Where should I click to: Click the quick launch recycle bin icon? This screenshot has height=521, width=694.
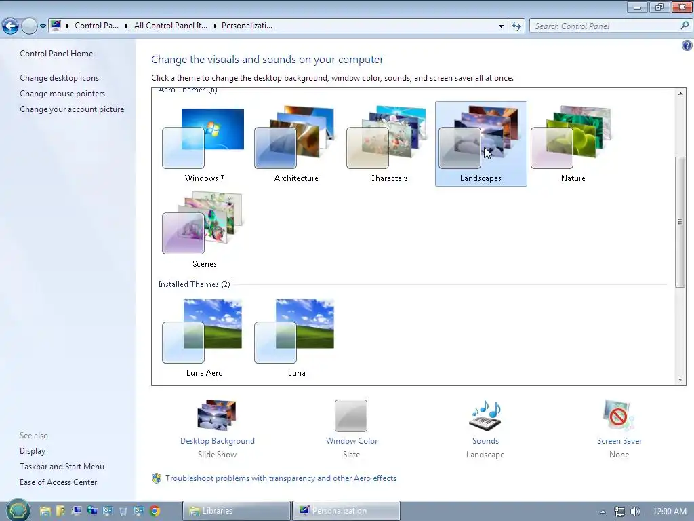pos(123,512)
